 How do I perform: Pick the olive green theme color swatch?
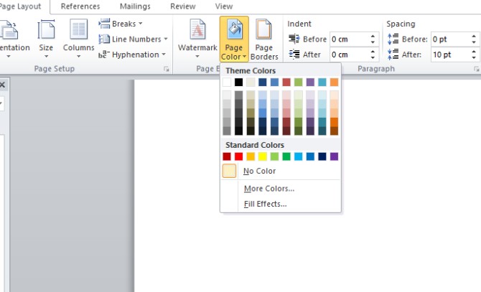click(x=299, y=82)
